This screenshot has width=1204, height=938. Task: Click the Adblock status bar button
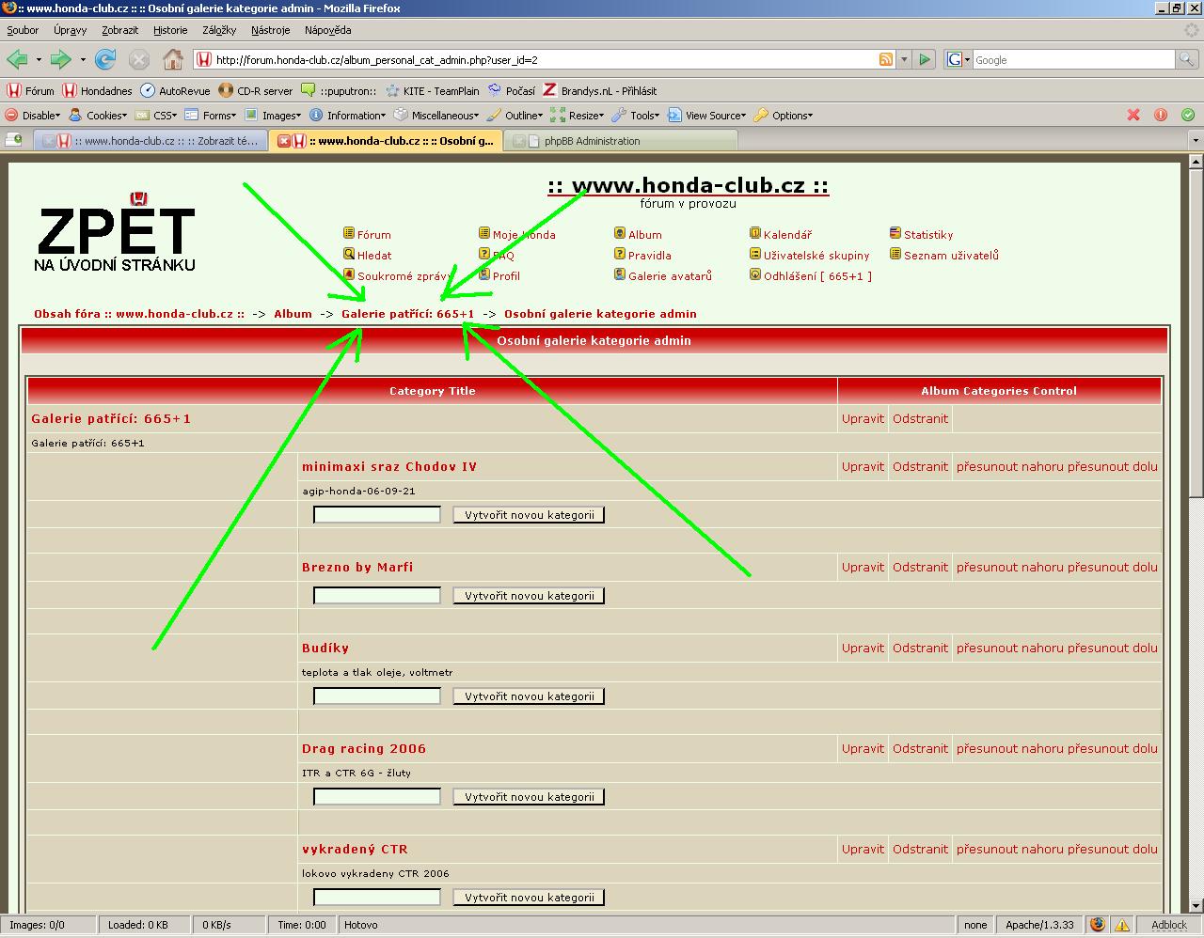pos(1169,925)
